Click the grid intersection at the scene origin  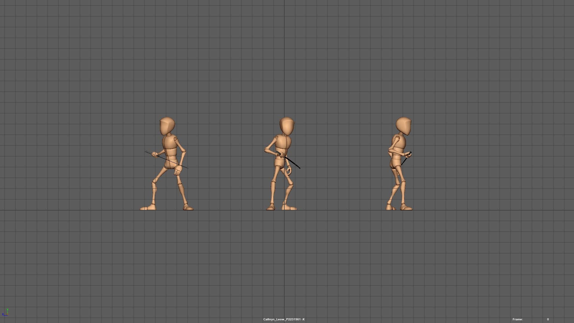tap(285, 211)
